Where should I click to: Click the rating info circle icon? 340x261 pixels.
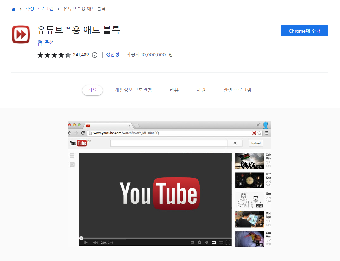coord(95,55)
